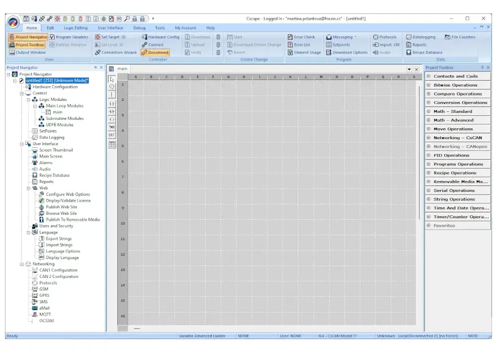
Task: Click Import LSK in the ribbon
Action: [x=386, y=45]
